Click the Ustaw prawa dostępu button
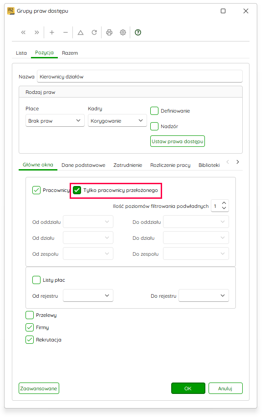 (178, 141)
